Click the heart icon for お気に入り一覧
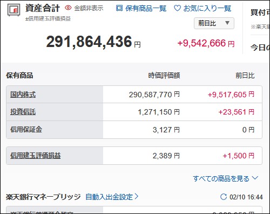Viewport: 270px width, 214px height. [177, 8]
